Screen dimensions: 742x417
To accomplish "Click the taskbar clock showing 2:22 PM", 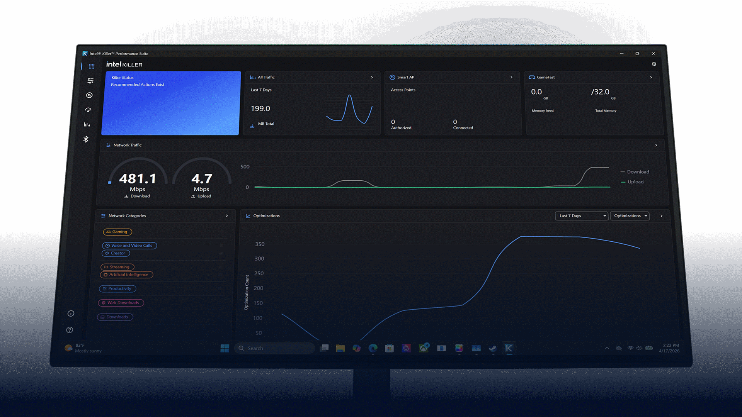I will pyautogui.click(x=670, y=348).
